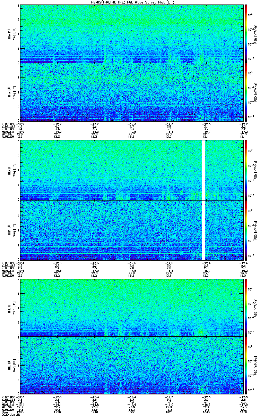The height and width of the screenshot is (417, 260).
Task: Click the color bar of THD B⊥ panel
Action: click(246, 170)
